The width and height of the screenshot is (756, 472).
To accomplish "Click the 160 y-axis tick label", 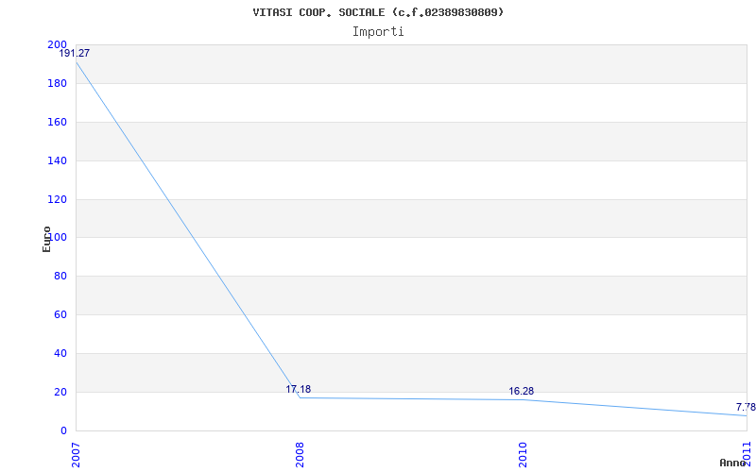I will pyautogui.click(x=57, y=122).
